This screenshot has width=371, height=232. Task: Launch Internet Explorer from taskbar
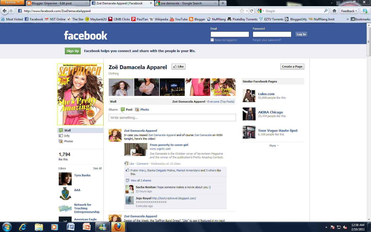tap(23, 227)
